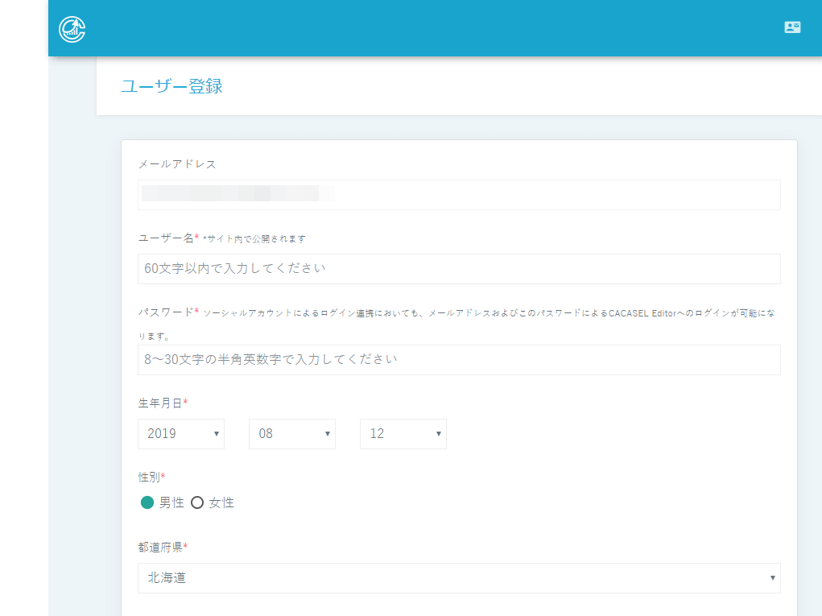
Task: Click the サイト内で公開されます note
Action: [255, 238]
